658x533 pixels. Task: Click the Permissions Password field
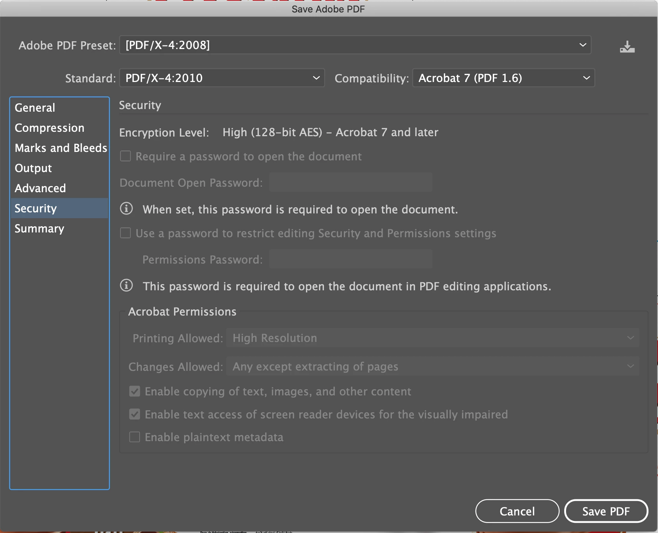tap(351, 259)
